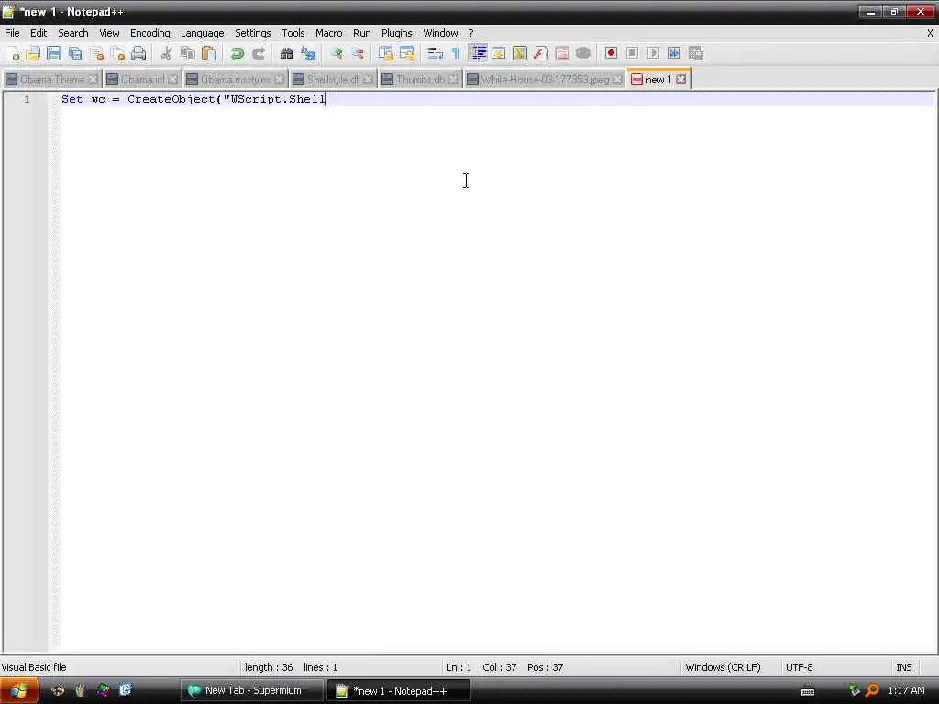Click the Open file toolbar icon
Viewport: 939px width, 704px height.
33,53
